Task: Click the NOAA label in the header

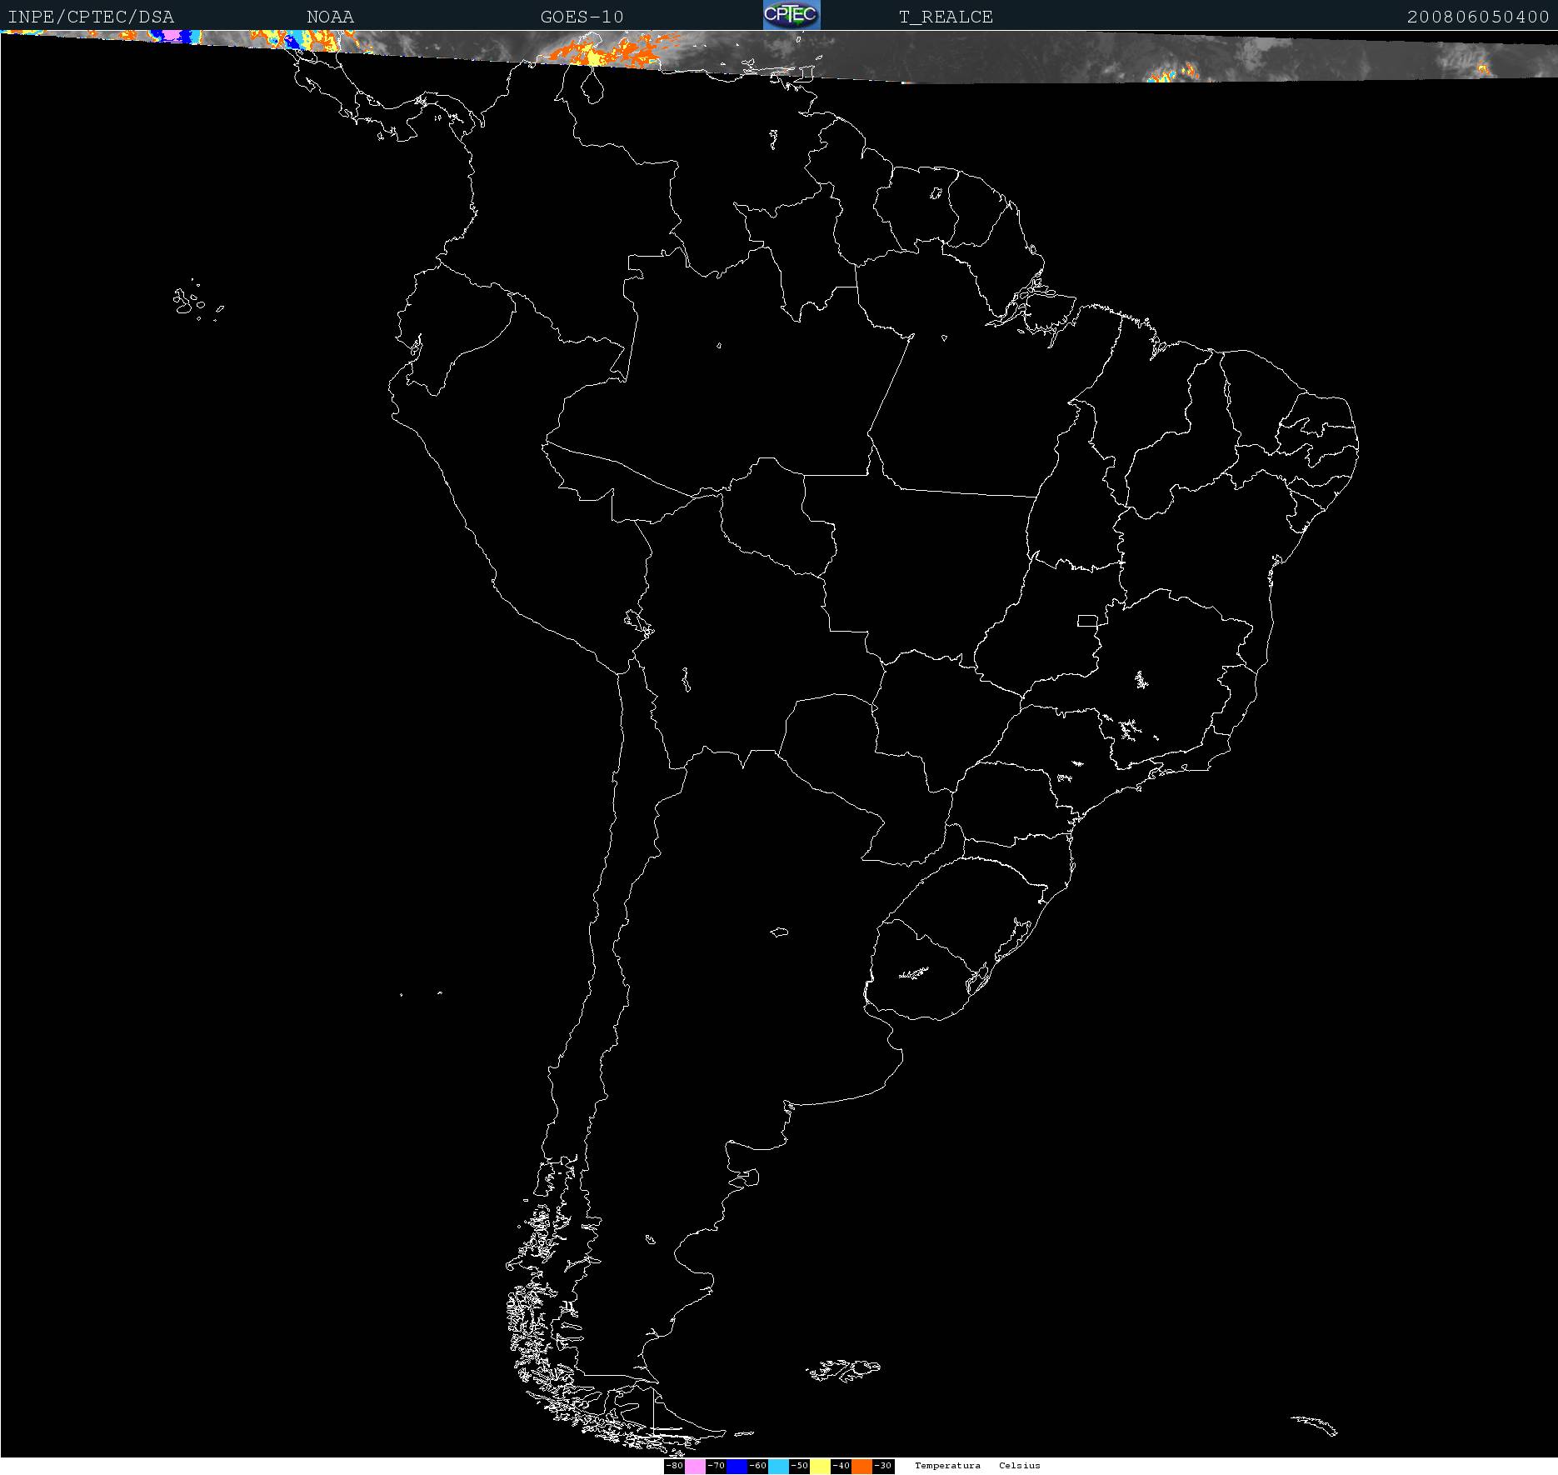Action: (330, 17)
